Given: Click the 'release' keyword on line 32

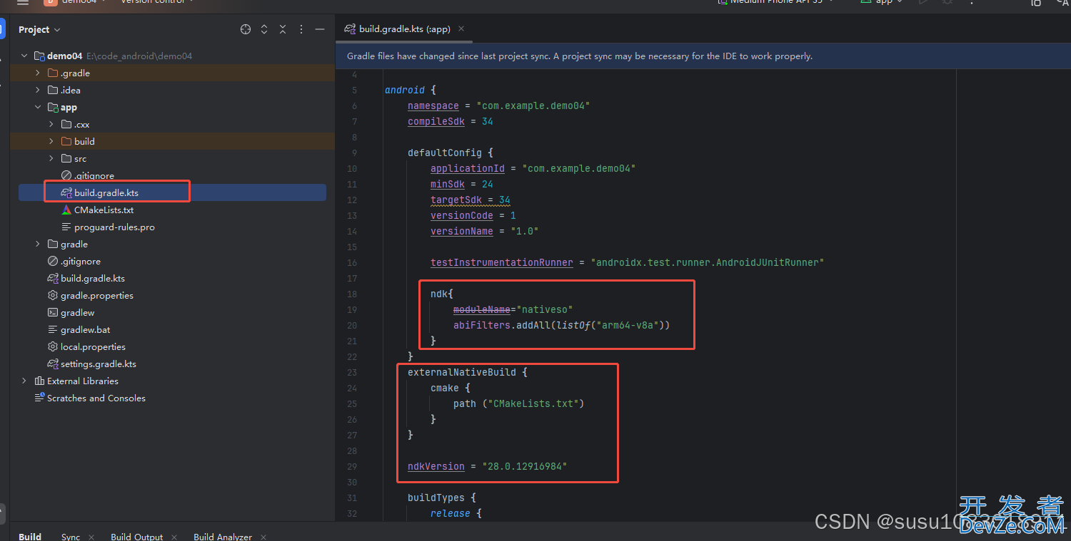Looking at the screenshot, I should [451, 514].
